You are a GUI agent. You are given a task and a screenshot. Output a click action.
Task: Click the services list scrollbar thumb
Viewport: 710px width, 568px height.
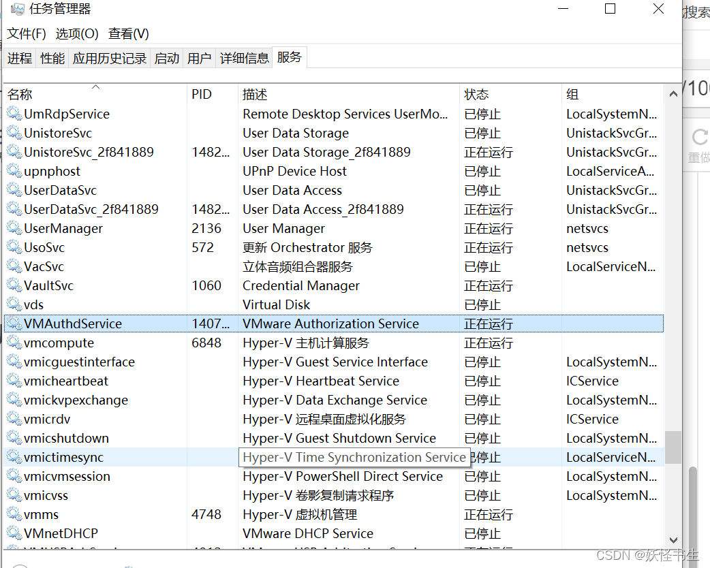click(x=673, y=447)
